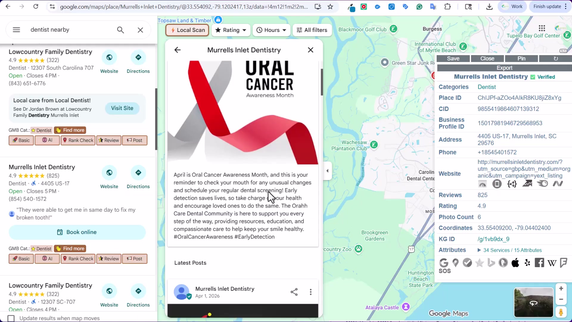Image resolution: width=572 pixels, height=322 pixels.
Task: Collapse the side panel with the arrow tab
Action: click(x=327, y=171)
